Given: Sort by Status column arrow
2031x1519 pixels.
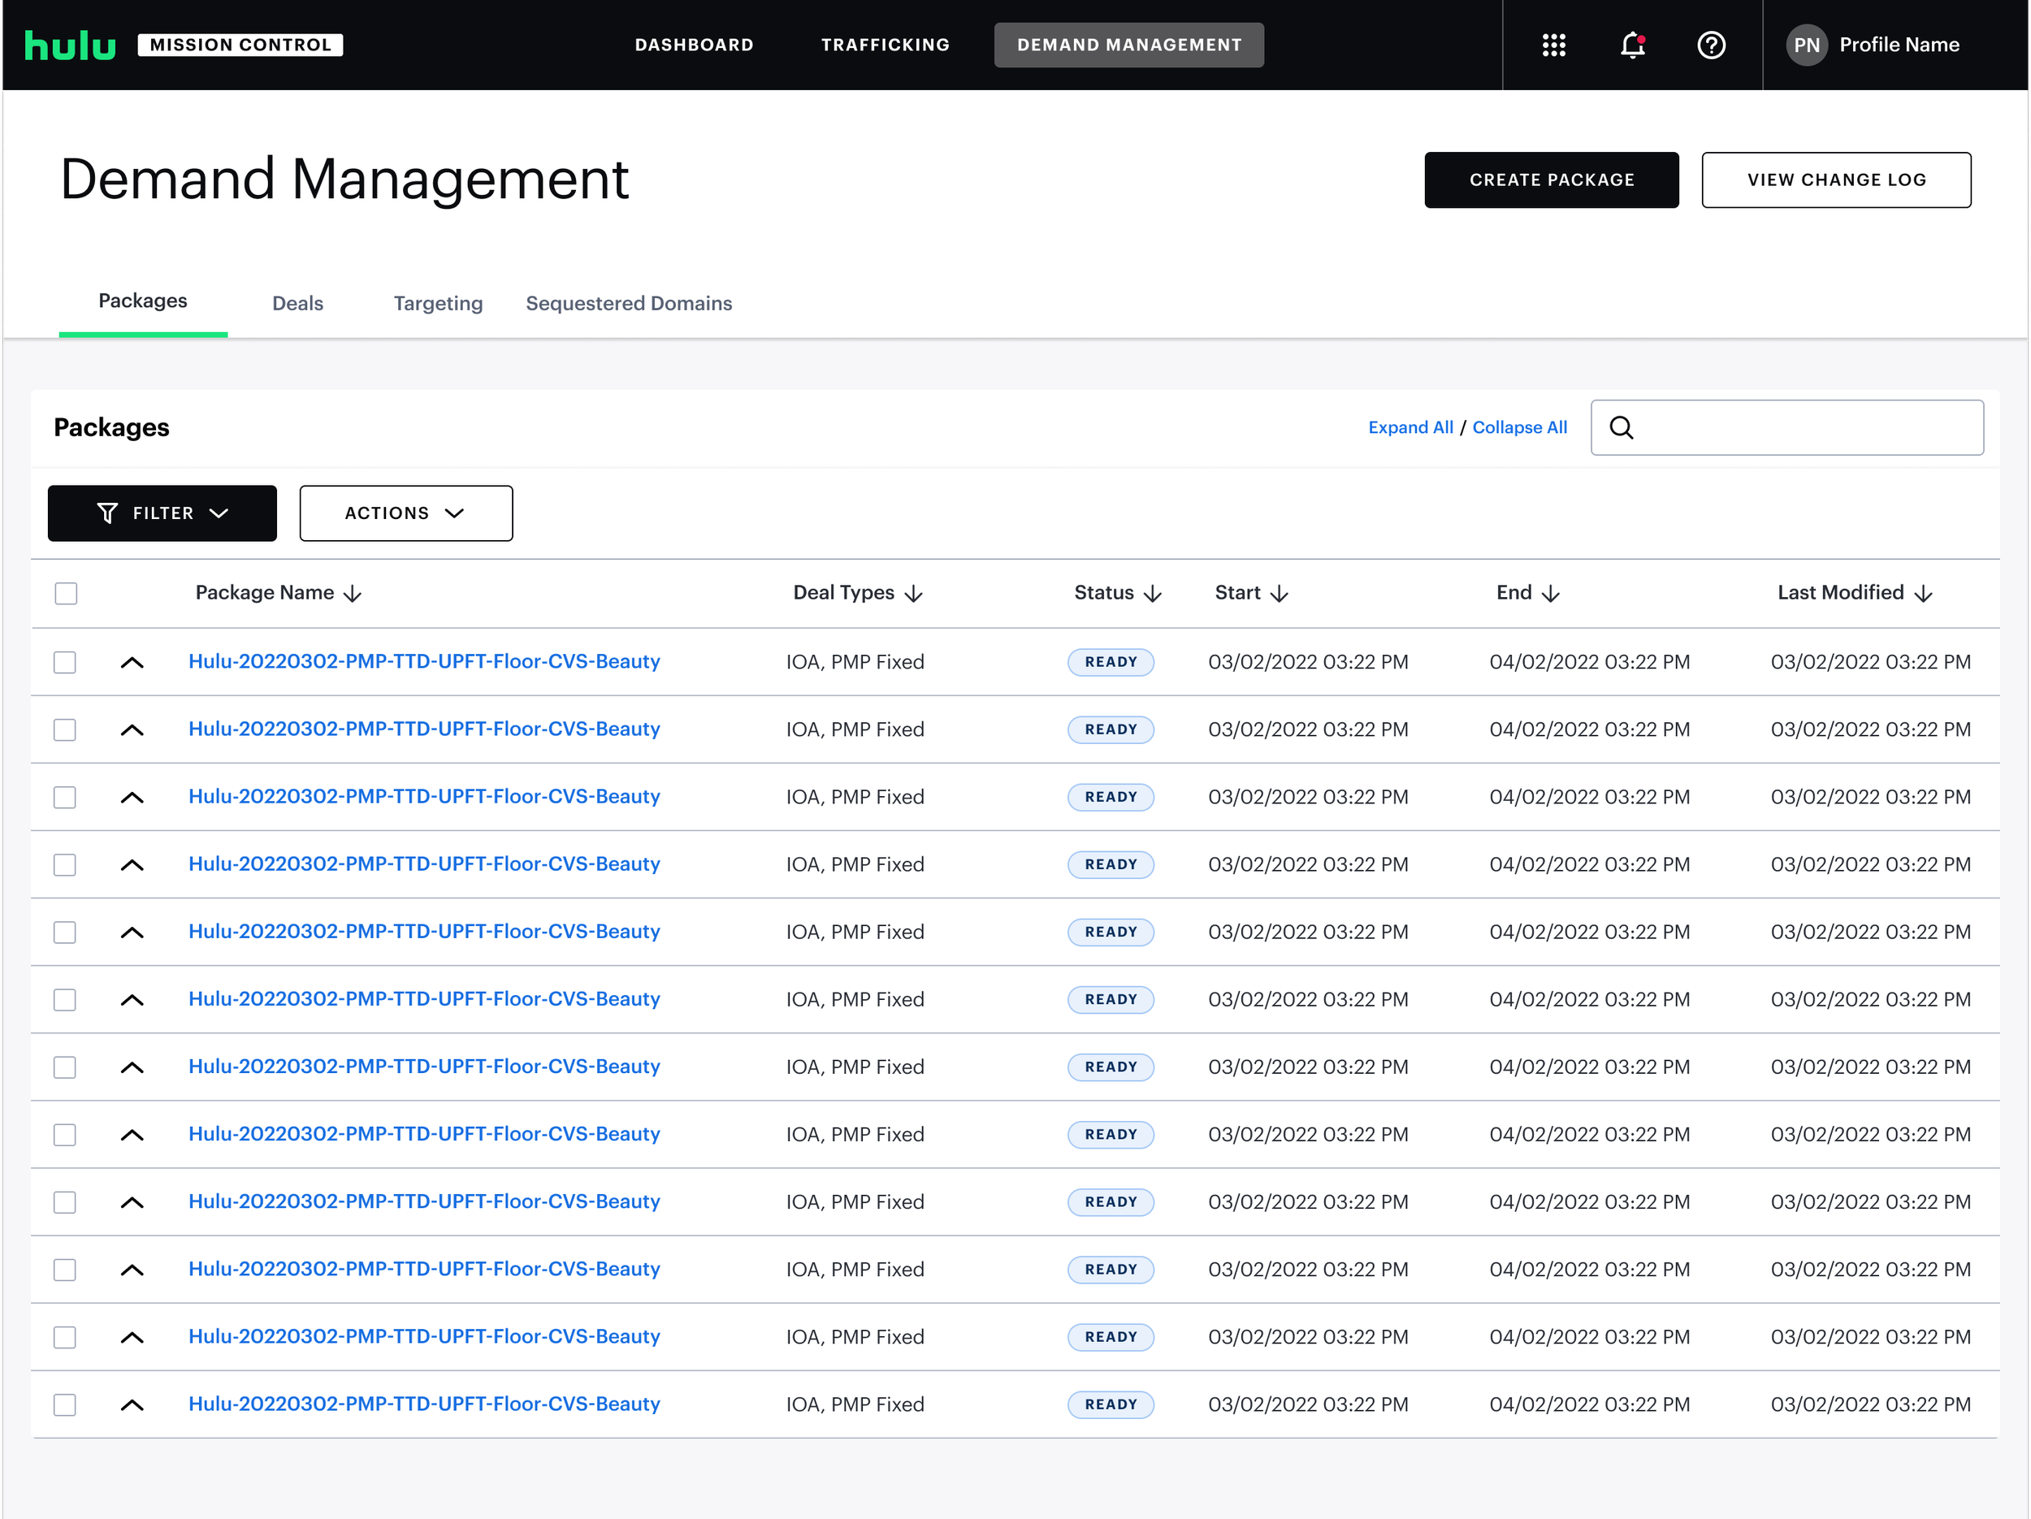Looking at the screenshot, I should click(1154, 594).
